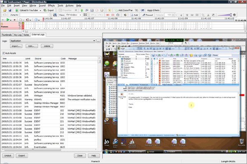This screenshot has height=164, width=247.
Task: Click the blue floppy disk save icon
Action: point(10,10)
